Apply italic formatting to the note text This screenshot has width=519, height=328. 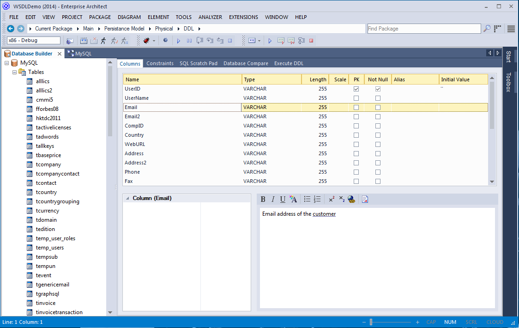[272, 199]
